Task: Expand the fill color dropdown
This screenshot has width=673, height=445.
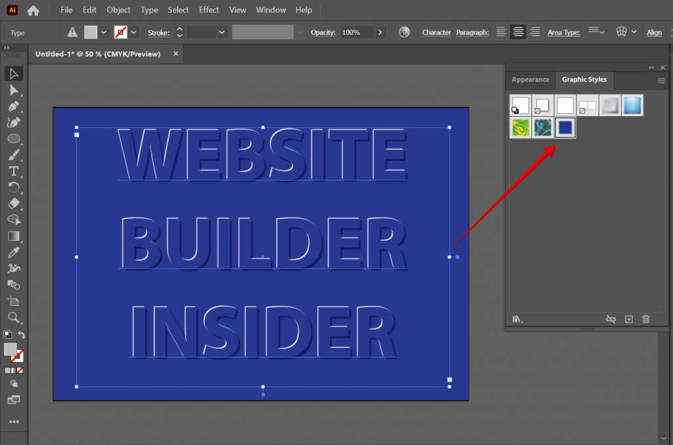Action: tap(103, 32)
